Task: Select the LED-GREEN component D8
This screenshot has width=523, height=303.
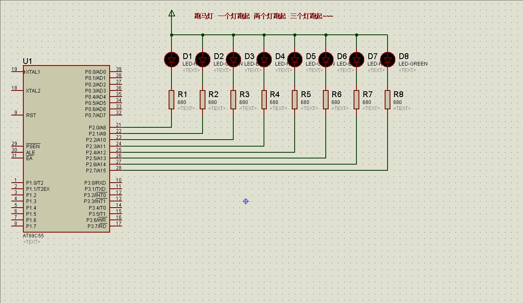Action: (387, 59)
